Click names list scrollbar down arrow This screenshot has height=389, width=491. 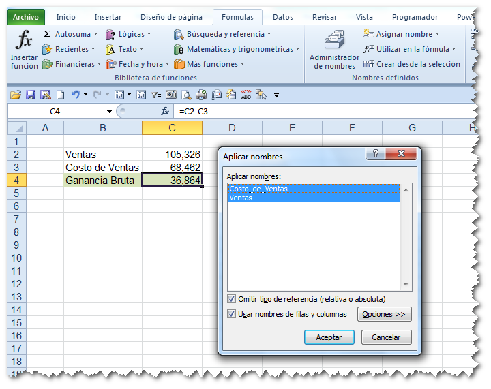406,284
